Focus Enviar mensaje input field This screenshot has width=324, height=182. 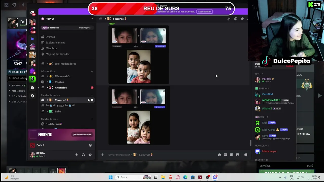click(162, 155)
